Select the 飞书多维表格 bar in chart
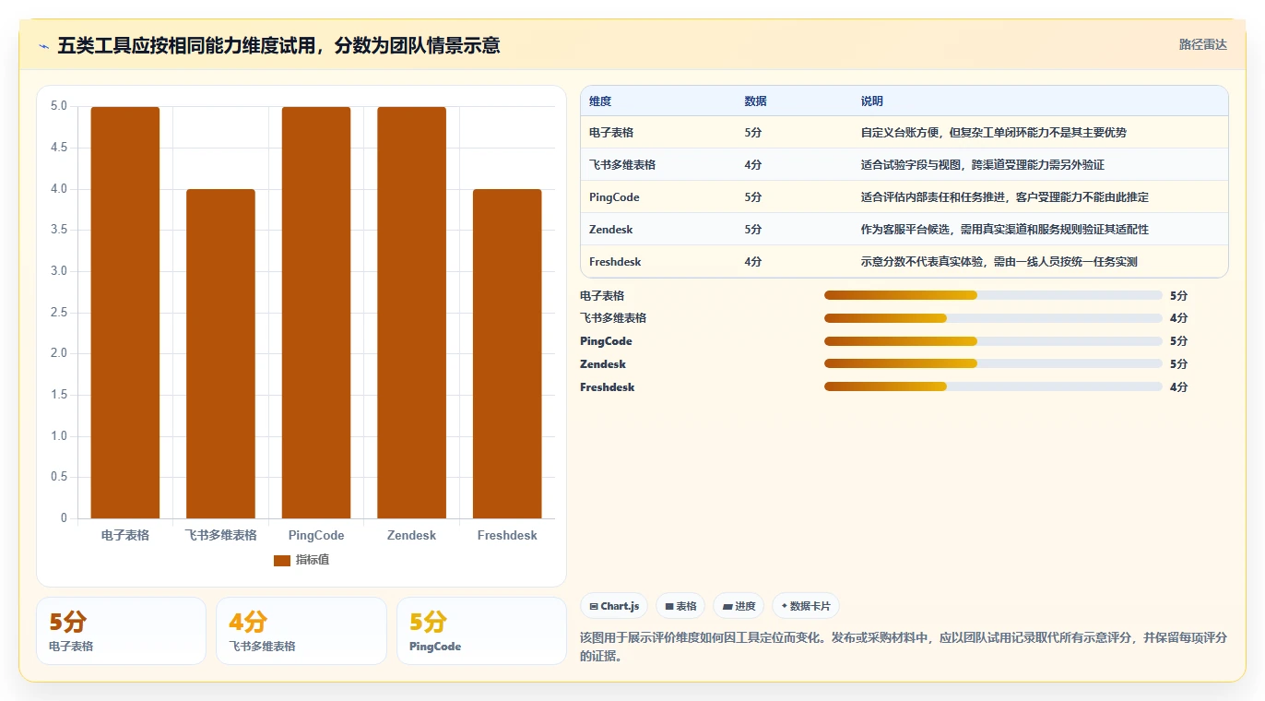This screenshot has height=701, width=1265. pos(220,354)
